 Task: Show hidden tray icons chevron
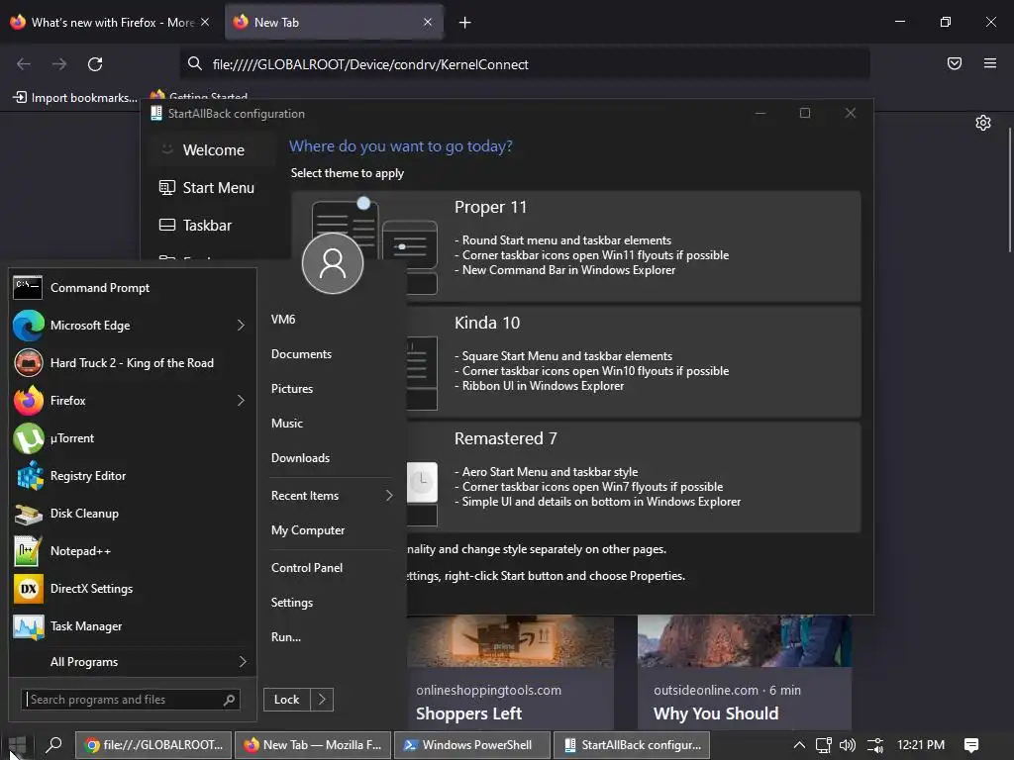coord(799,745)
